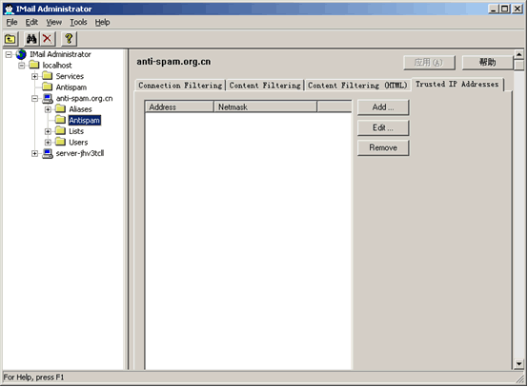
Task: Select the Services folder in tree
Action: 70,76
